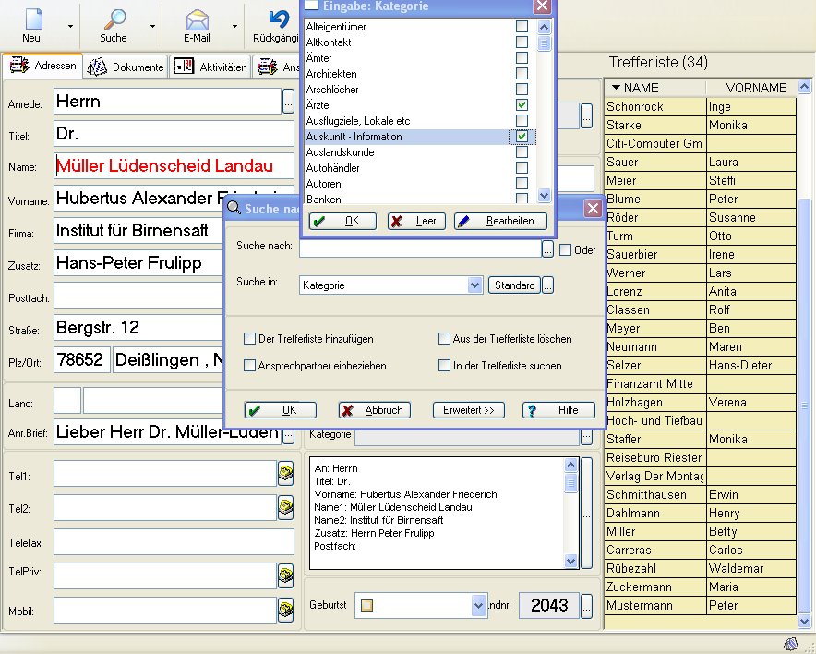Screen dimensions: 816x654
Task: Open the dropdown arrow next to Neu
Action: (x=70, y=27)
